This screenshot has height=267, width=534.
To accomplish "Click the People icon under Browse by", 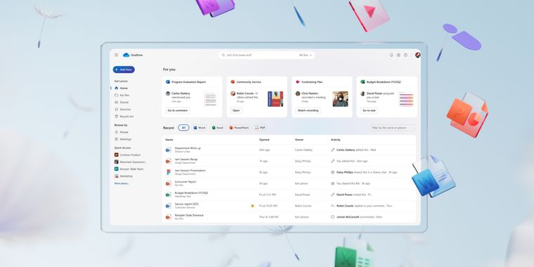I will [117, 132].
